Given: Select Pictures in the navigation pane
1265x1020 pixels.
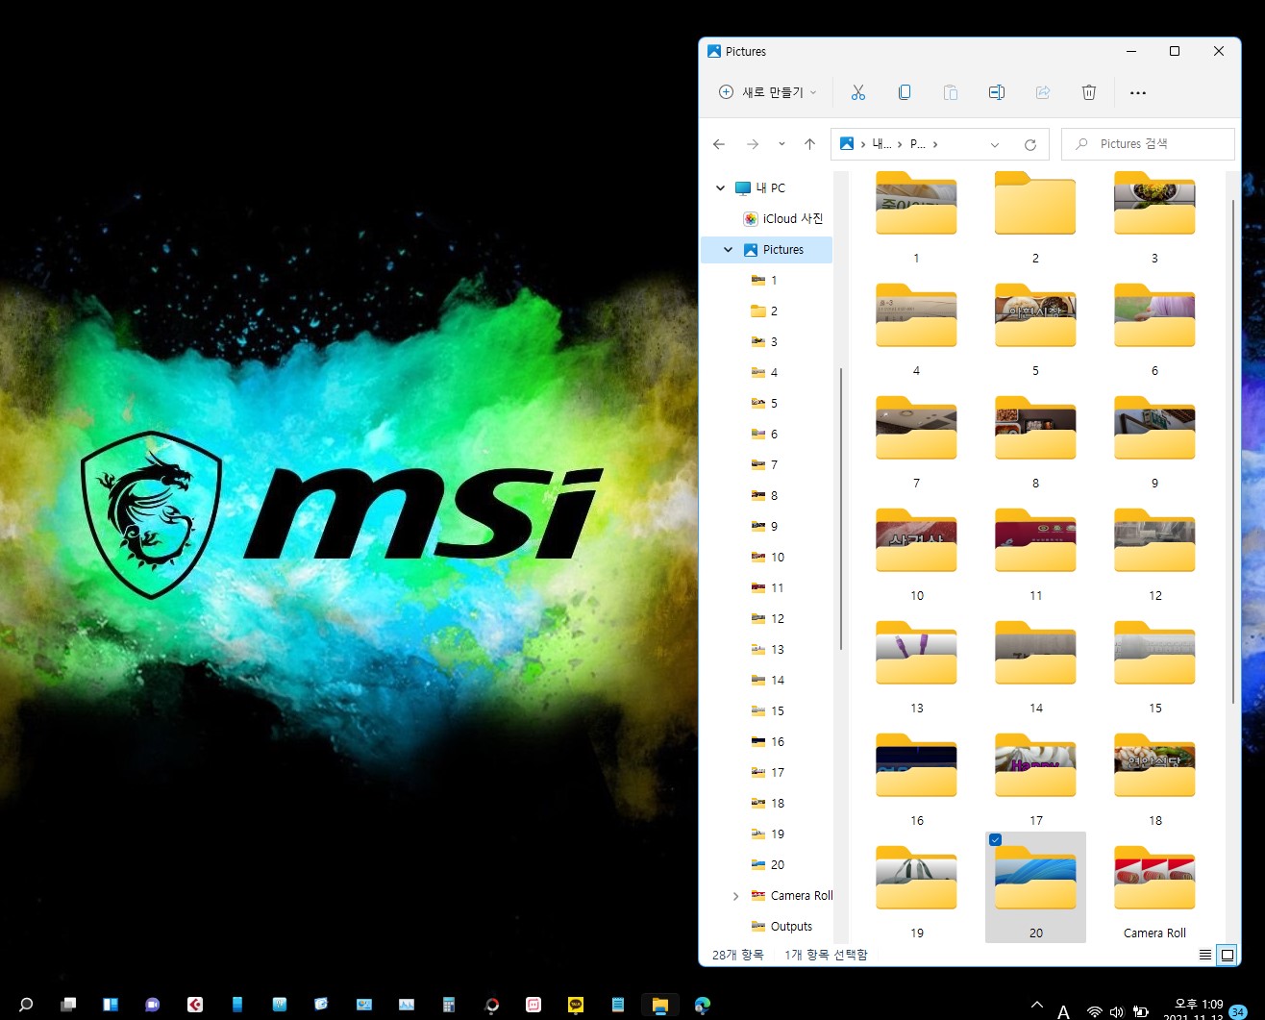Looking at the screenshot, I should 766,250.
